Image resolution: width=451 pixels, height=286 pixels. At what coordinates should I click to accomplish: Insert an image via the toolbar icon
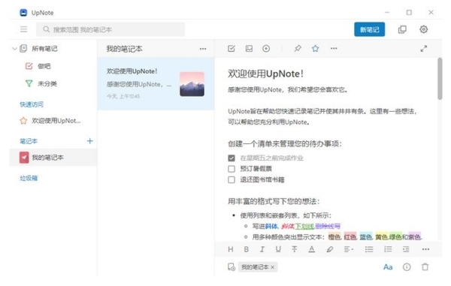coord(249,49)
